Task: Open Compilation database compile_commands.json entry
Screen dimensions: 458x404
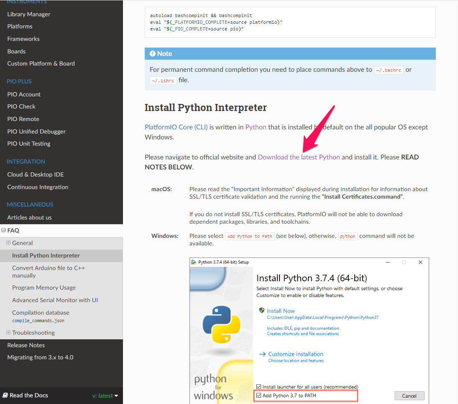Action: pos(41,316)
